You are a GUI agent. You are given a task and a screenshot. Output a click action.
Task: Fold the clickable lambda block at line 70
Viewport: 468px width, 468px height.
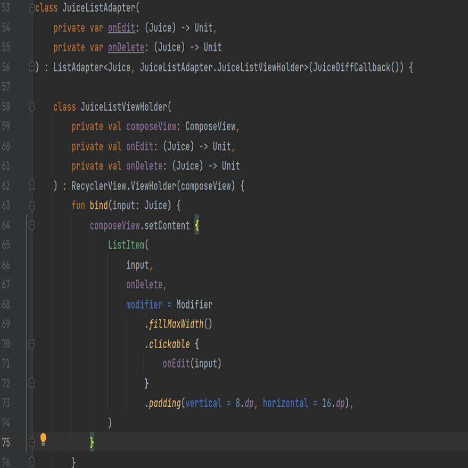click(33, 344)
